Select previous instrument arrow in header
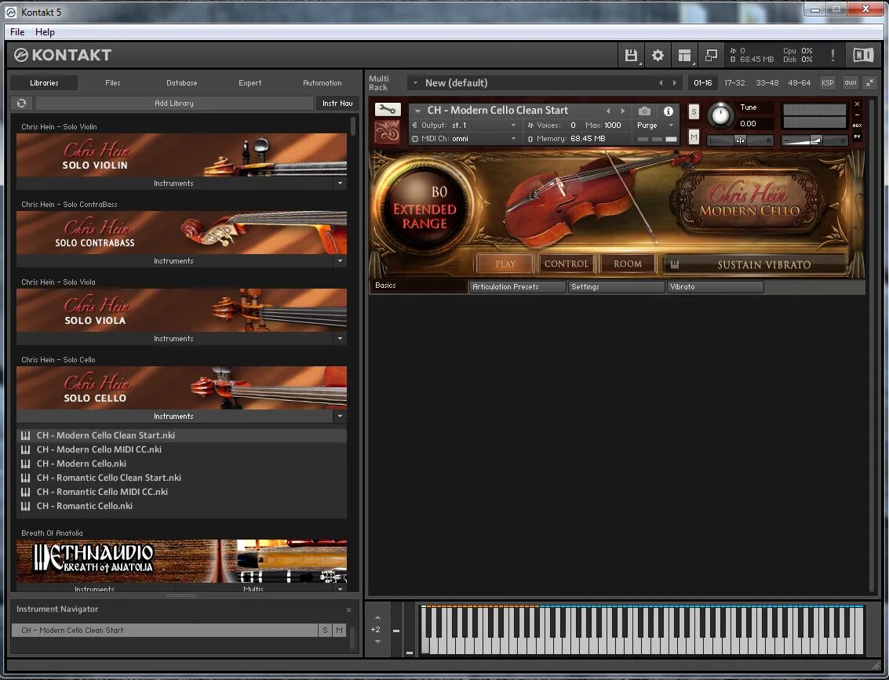This screenshot has height=680, width=889. tap(608, 111)
